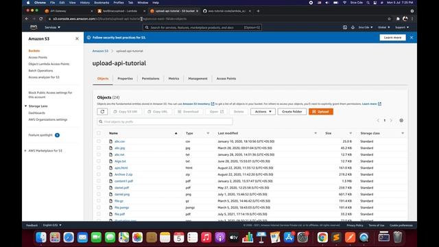Viewport: 439px width, 247px height.
Task: Open Chrome extensions puzzle icon
Action: click(398, 19)
